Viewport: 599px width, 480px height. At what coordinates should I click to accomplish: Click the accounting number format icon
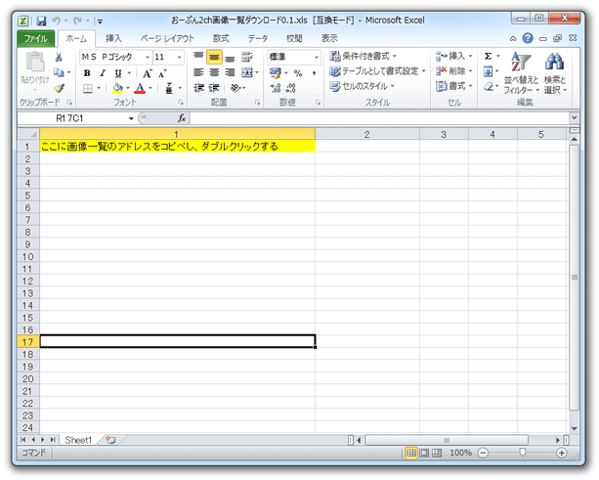275,72
